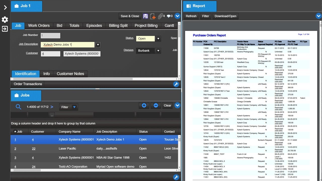Expand the left sidebar chevron
The width and height of the screenshot is (322, 181).
tap(5, 7)
